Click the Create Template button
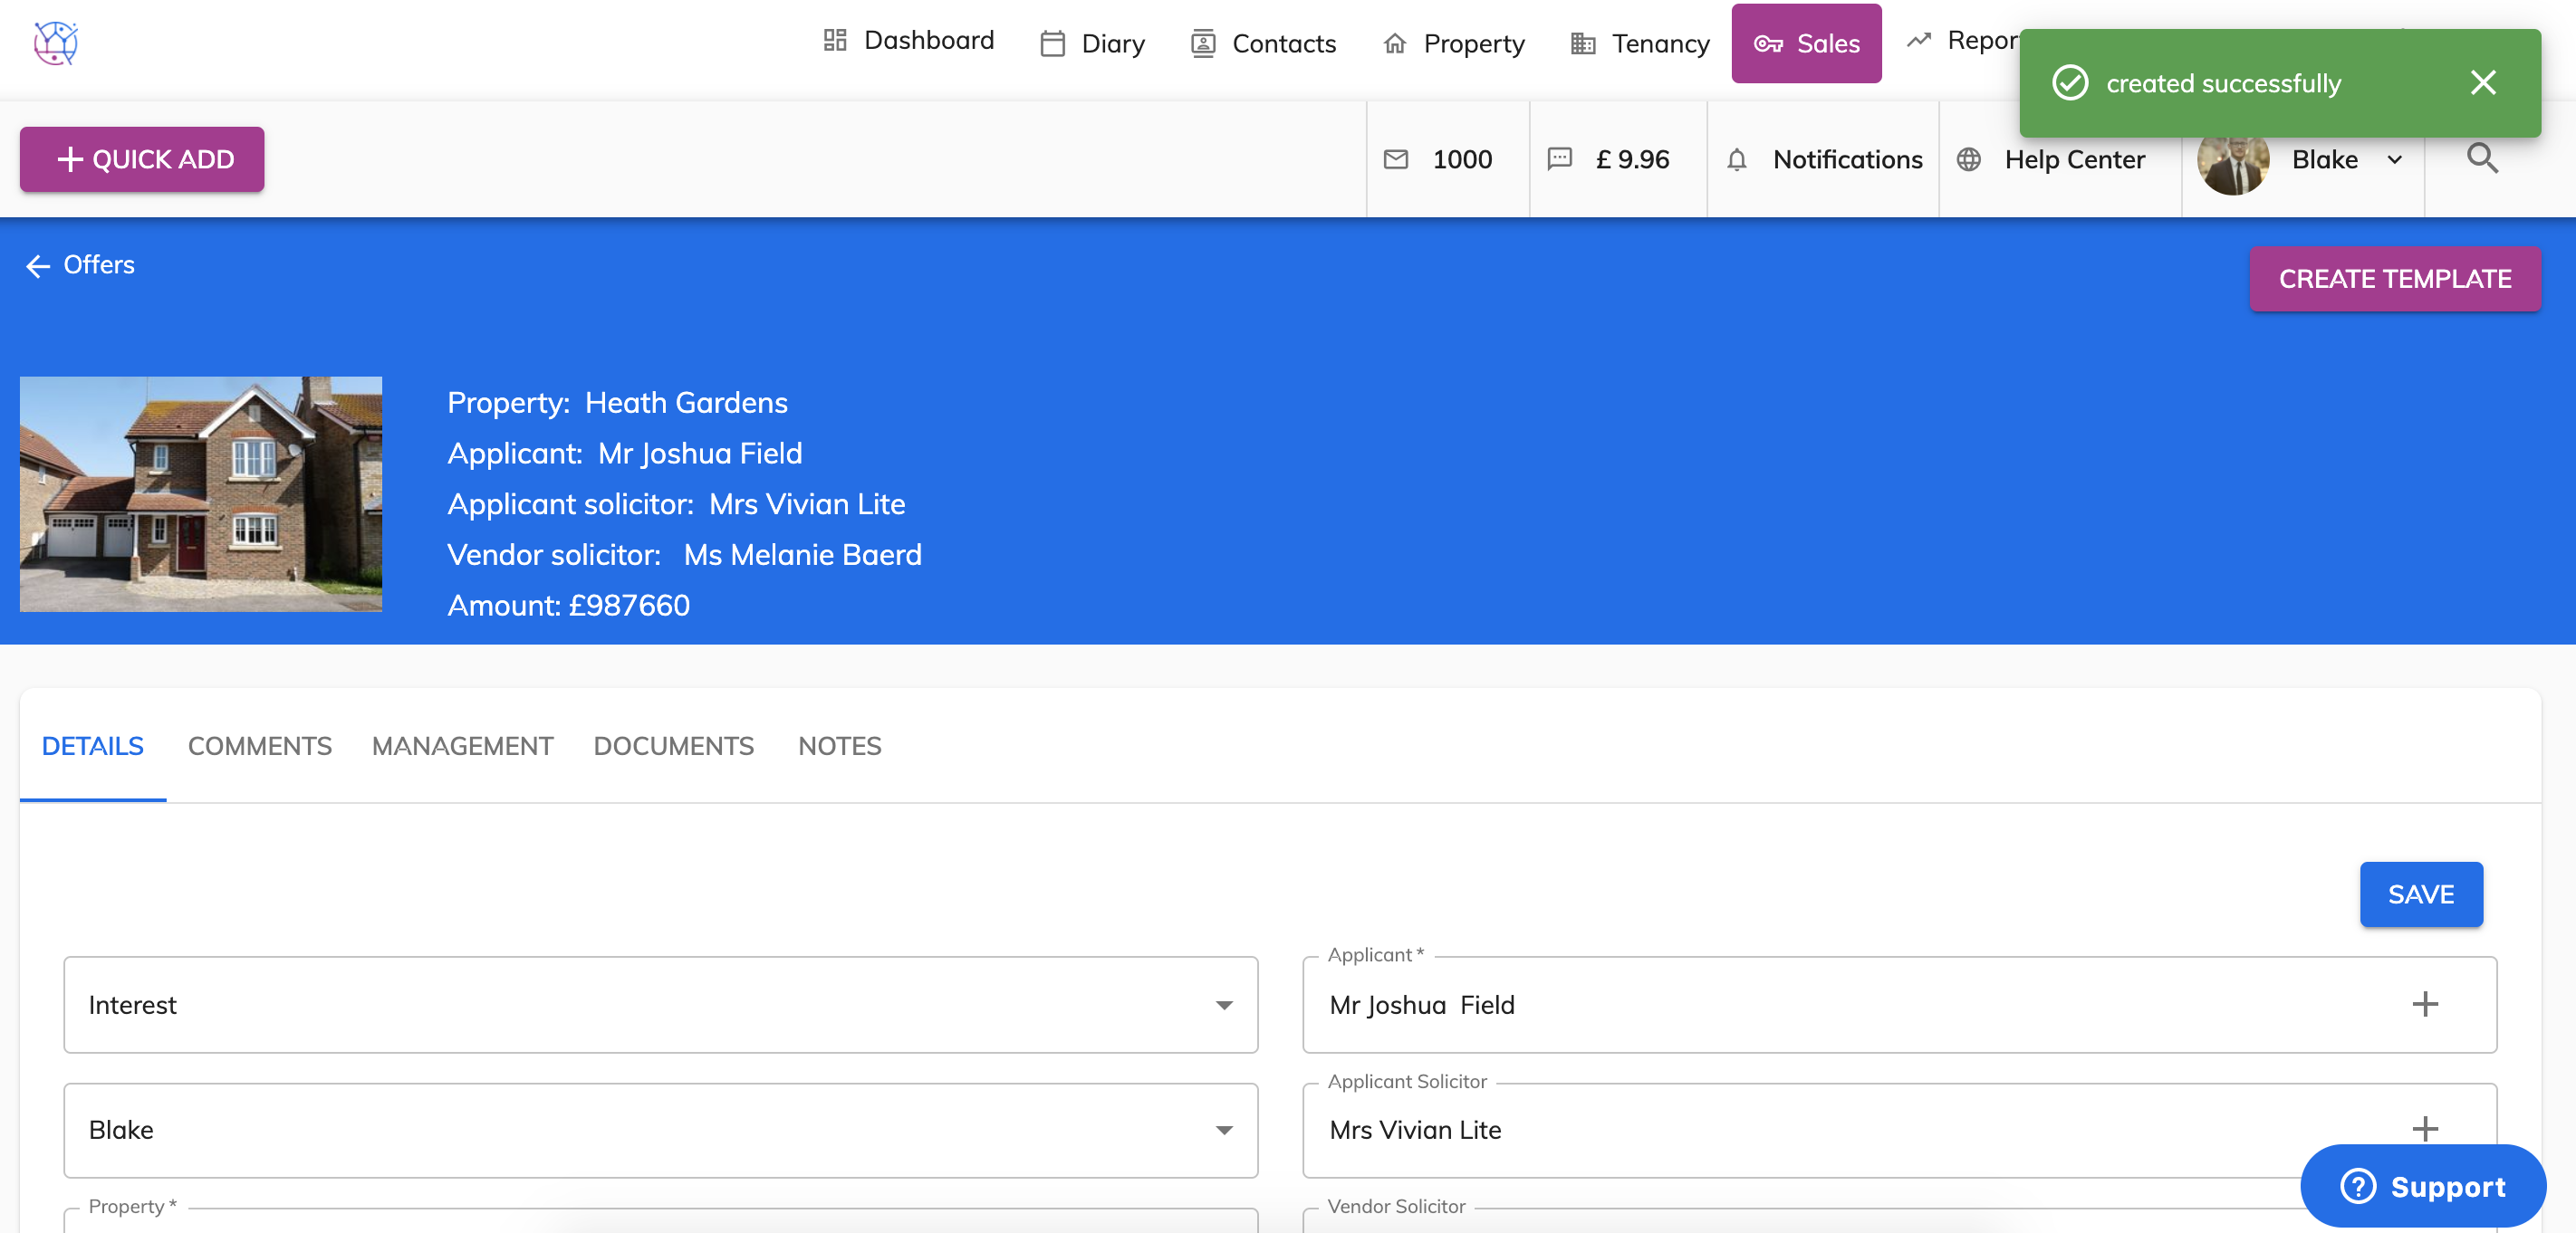 2394,279
